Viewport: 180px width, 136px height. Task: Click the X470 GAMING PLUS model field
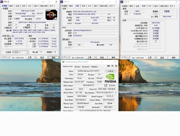tap(87, 14)
